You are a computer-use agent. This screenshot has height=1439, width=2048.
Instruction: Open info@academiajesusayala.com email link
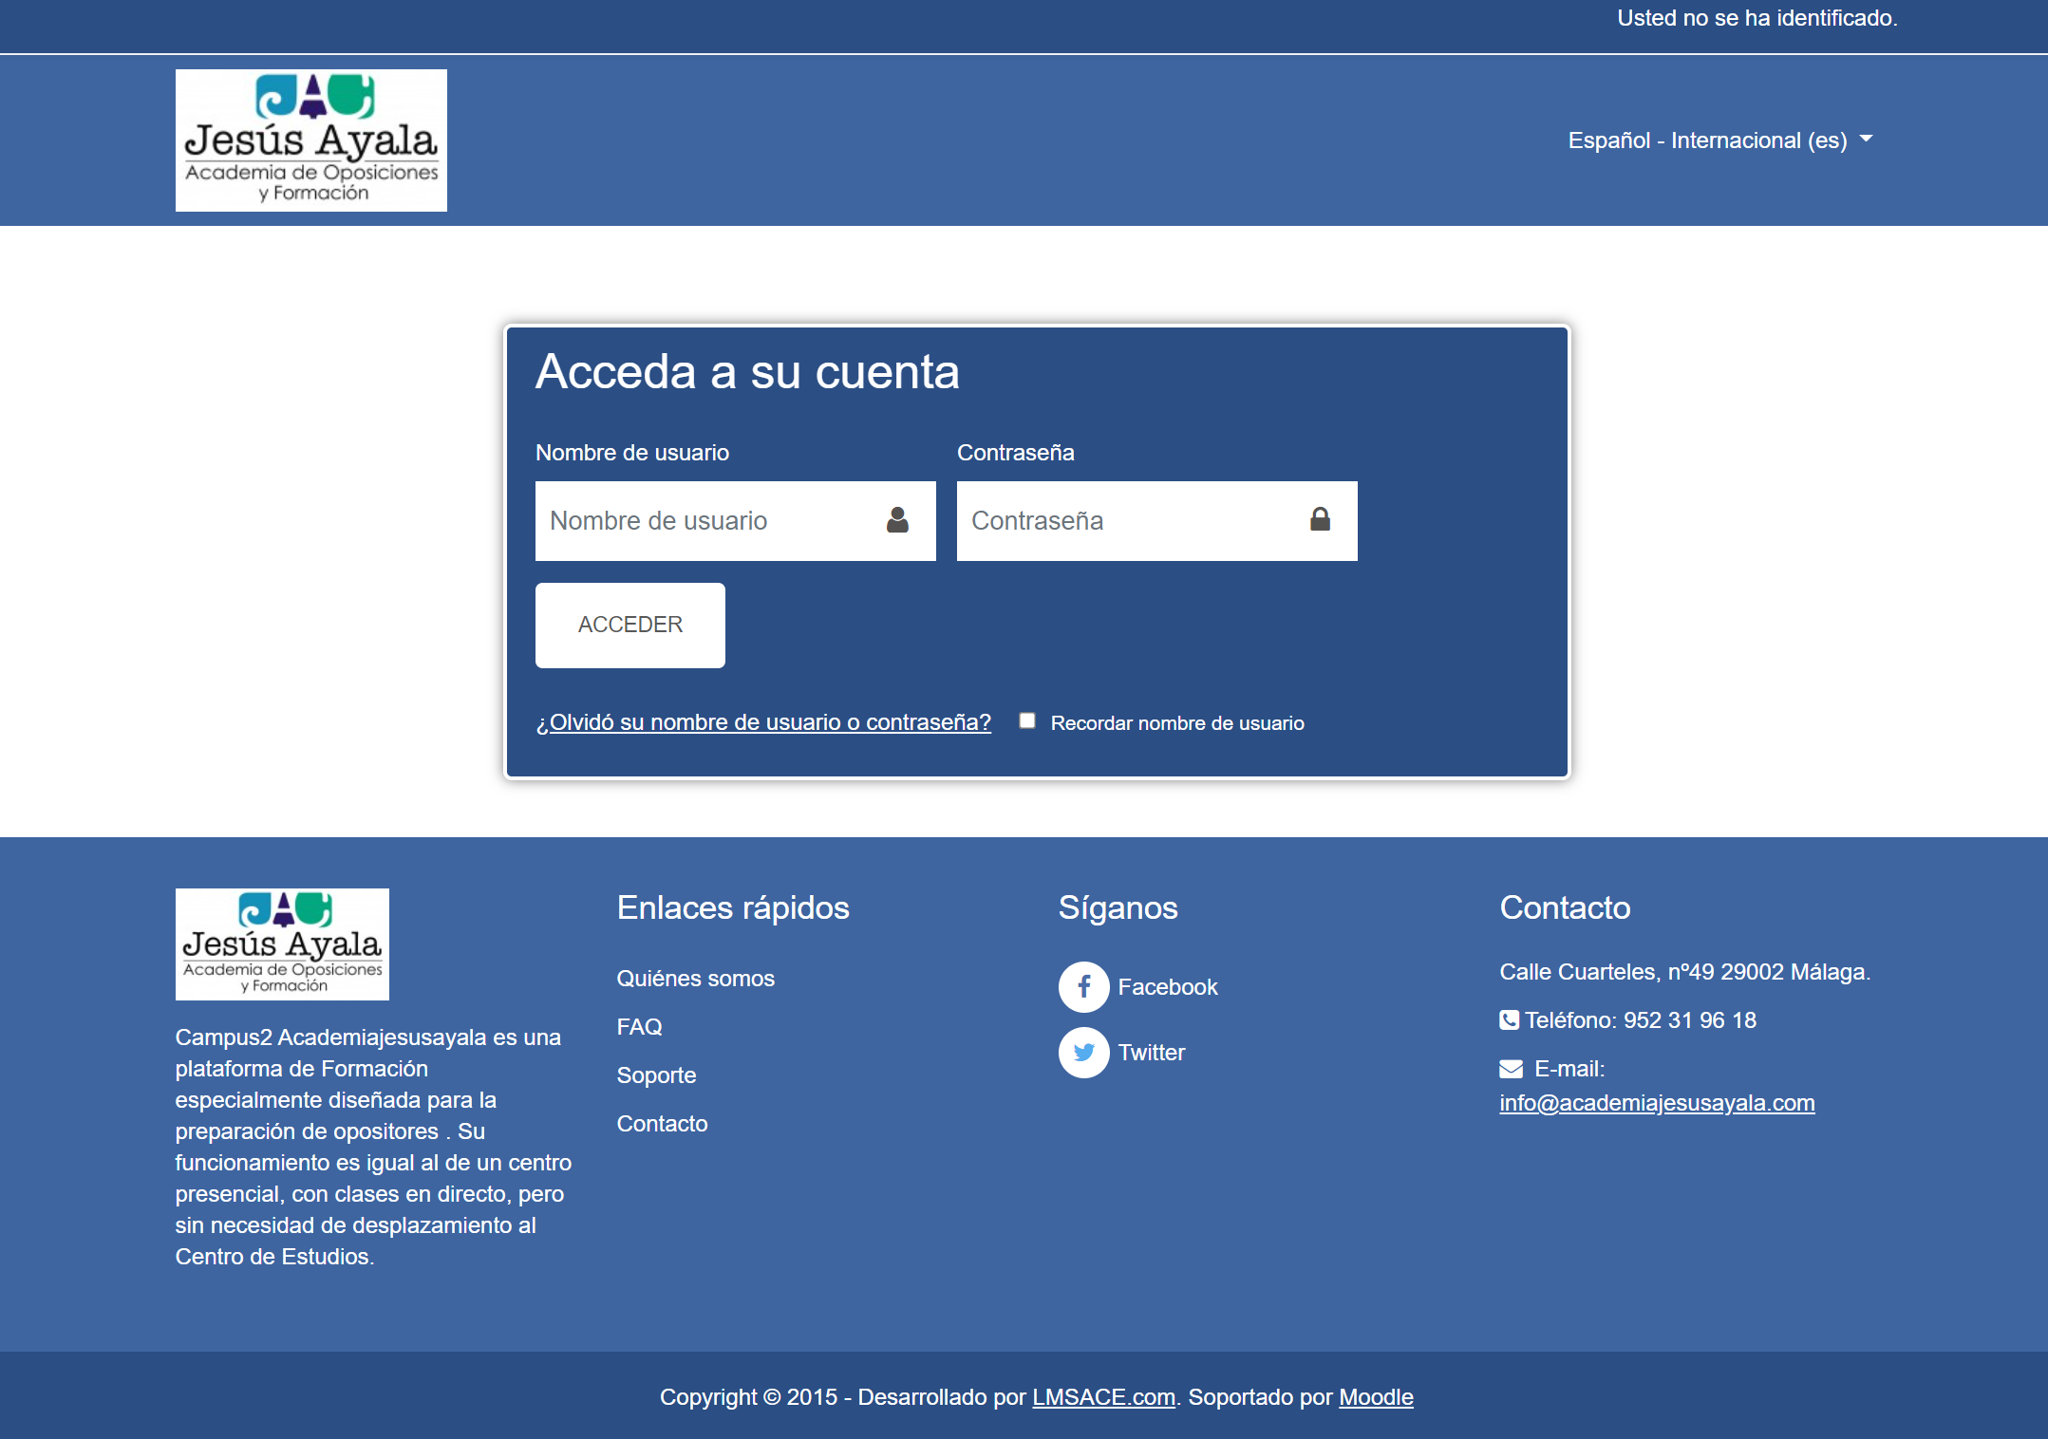pos(1656,1103)
